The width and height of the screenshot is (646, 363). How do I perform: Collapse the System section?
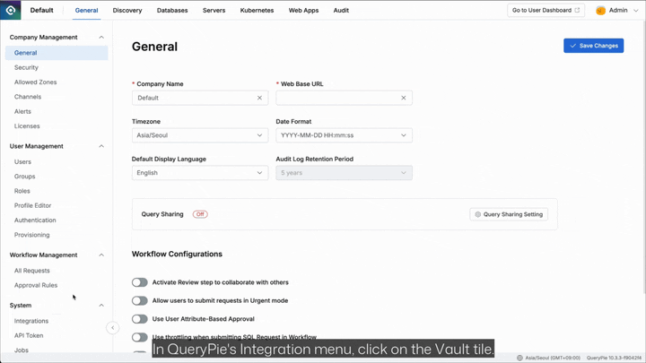coord(101,306)
